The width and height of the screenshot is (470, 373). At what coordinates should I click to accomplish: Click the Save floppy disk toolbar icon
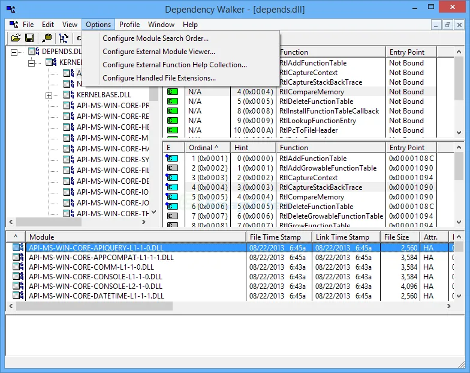[x=29, y=38]
